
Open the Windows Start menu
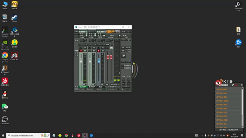(3, 135)
